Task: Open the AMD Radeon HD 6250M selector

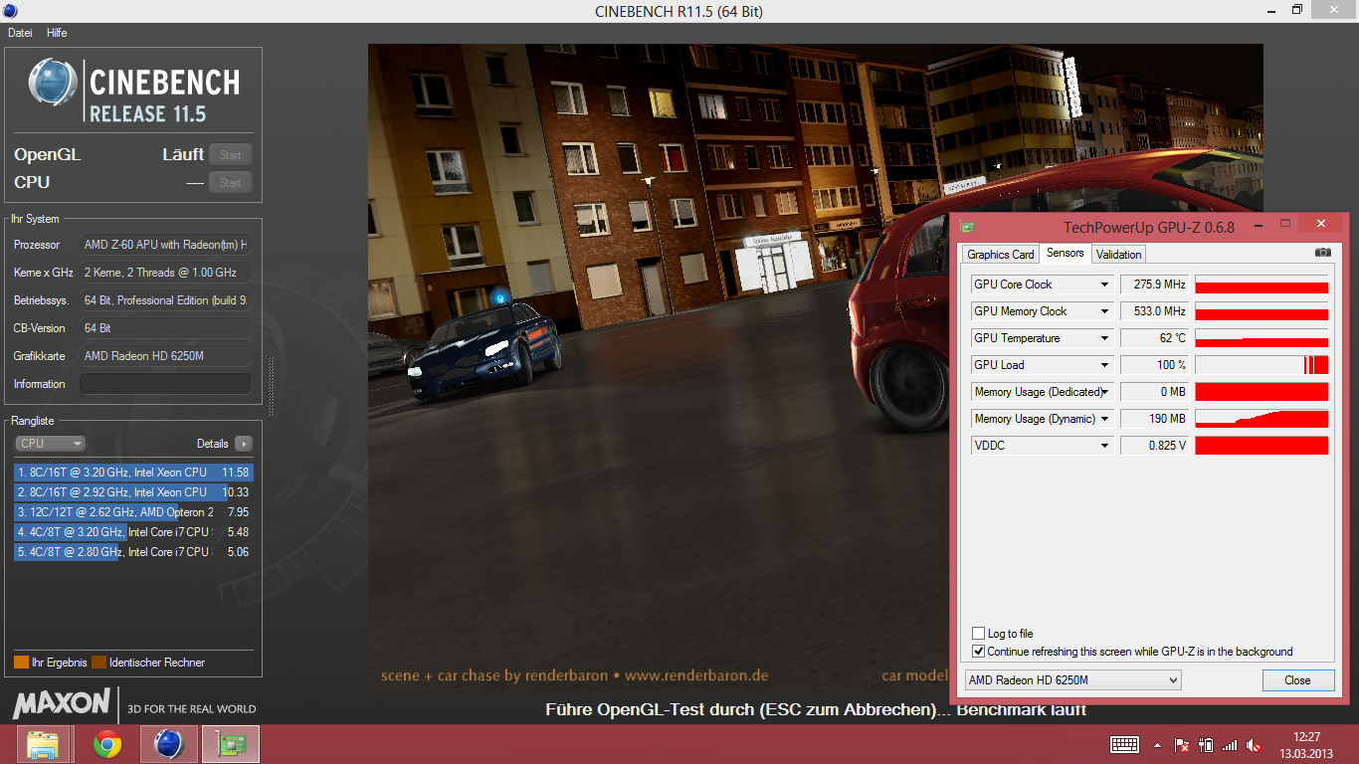Action: click(1073, 680)
